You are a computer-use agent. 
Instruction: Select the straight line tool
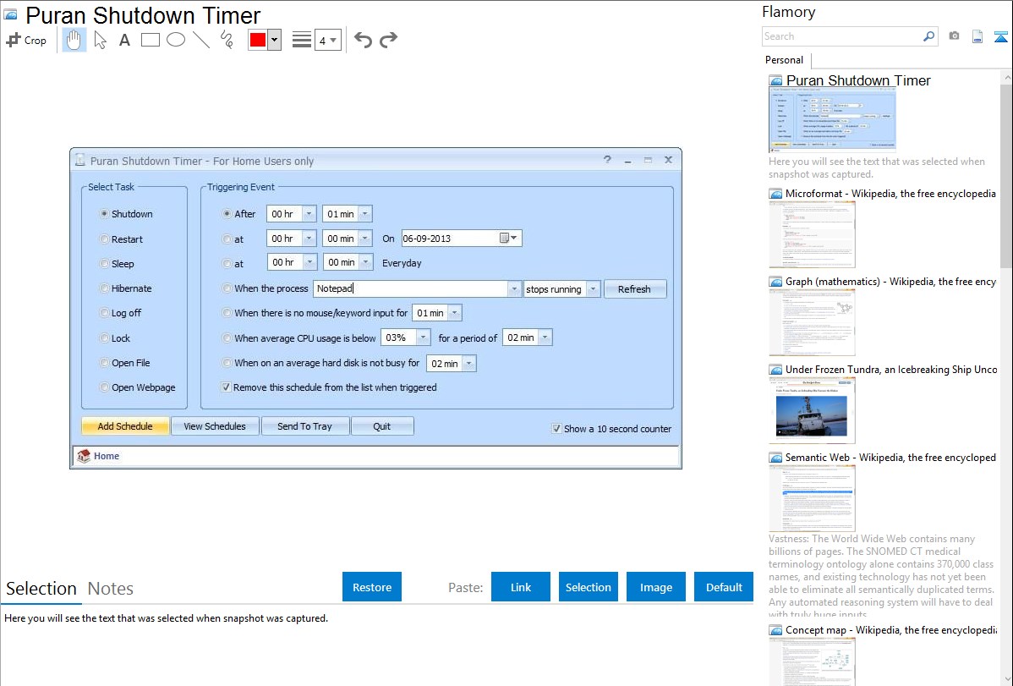(x=201, y=40)
